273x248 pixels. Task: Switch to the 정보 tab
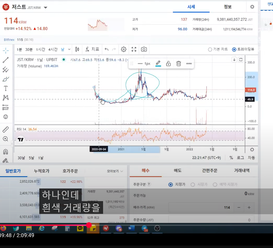tap(227, 7)
